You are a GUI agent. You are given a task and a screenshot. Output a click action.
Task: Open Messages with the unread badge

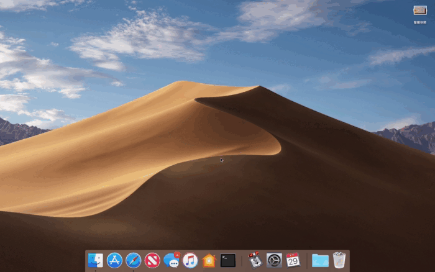(x=172, y=260)
